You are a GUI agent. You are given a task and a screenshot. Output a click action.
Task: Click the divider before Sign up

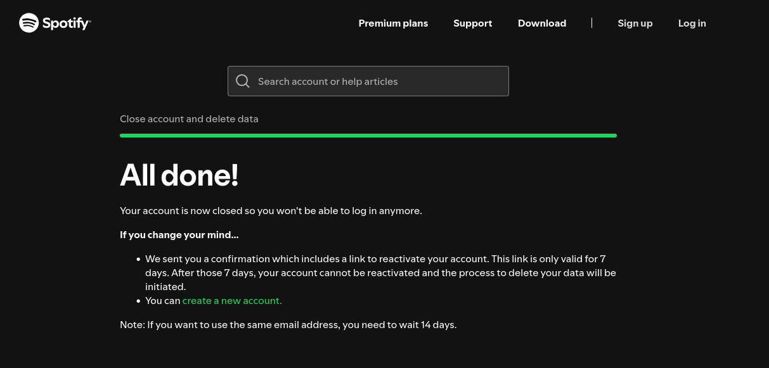[591, 23]
